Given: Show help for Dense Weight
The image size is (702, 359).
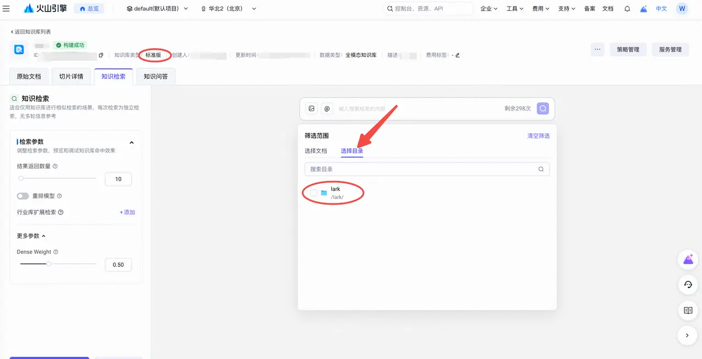Looking at the screenshot, I should coord(56,252).
